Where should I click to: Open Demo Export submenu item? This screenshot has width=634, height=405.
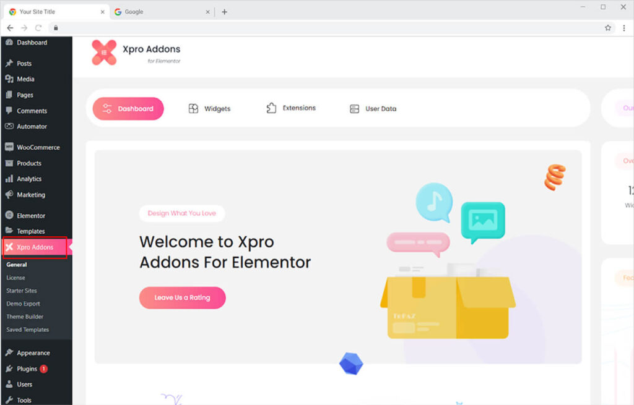[23, 304]
